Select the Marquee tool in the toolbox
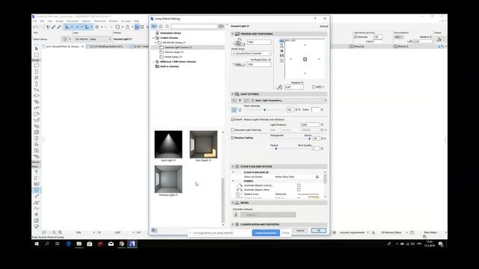This screenshot has width=479, height=269. [37, 55]
